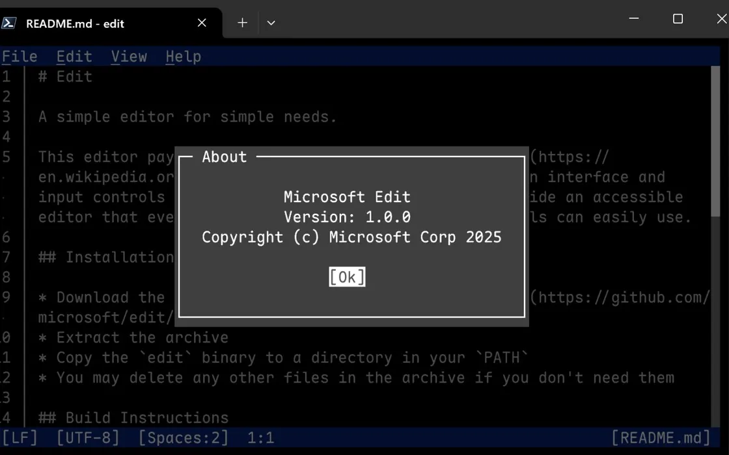Click the PowerShell icon on the tab
Screen dimensions: 729x455
pyautogui.click(x=9, y=23)
